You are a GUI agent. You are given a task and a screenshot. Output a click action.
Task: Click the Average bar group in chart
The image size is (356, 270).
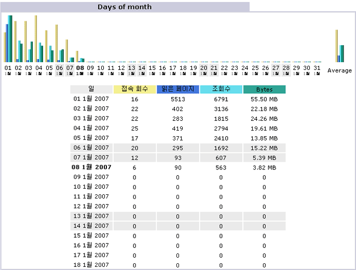coord(340,46)
